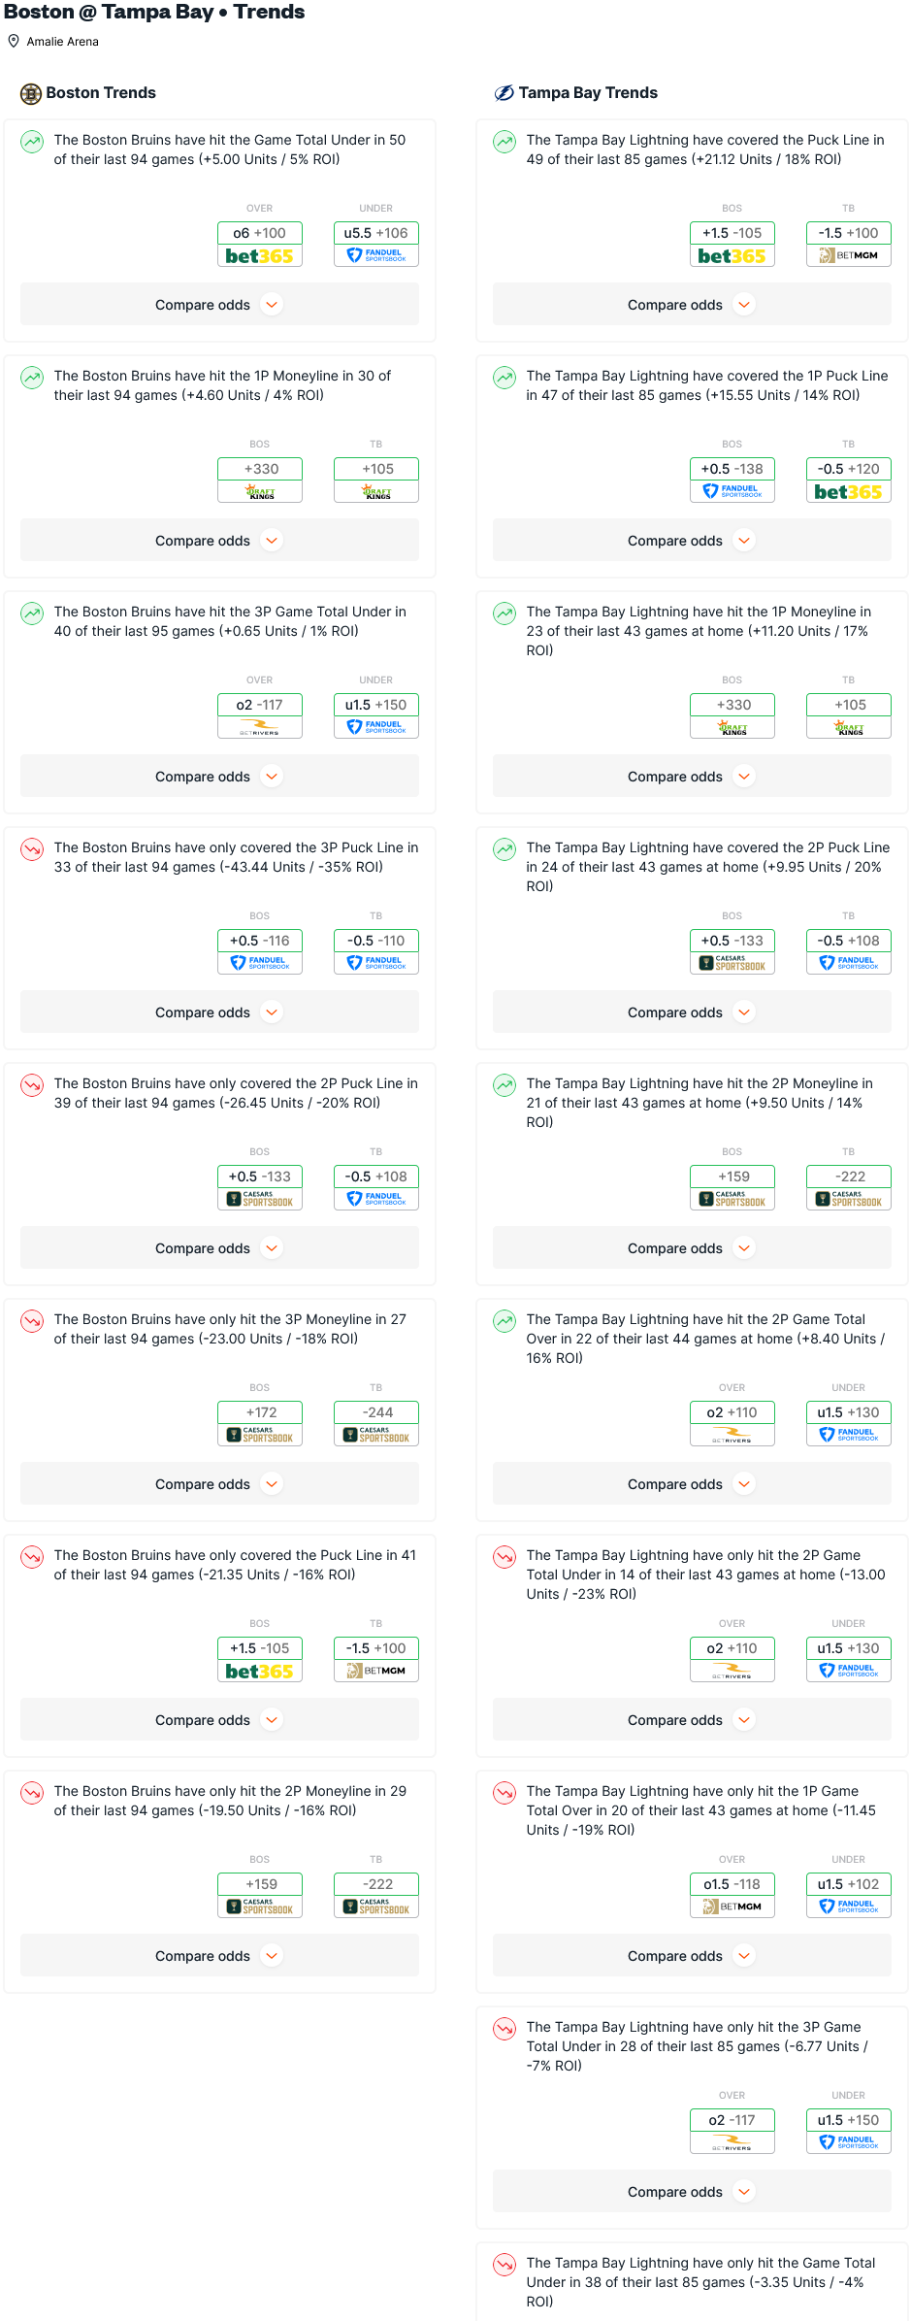Select the bet365 o6 +100 over odds
The width and height of the screenshot is (911, 2321).
coord(260,244)
